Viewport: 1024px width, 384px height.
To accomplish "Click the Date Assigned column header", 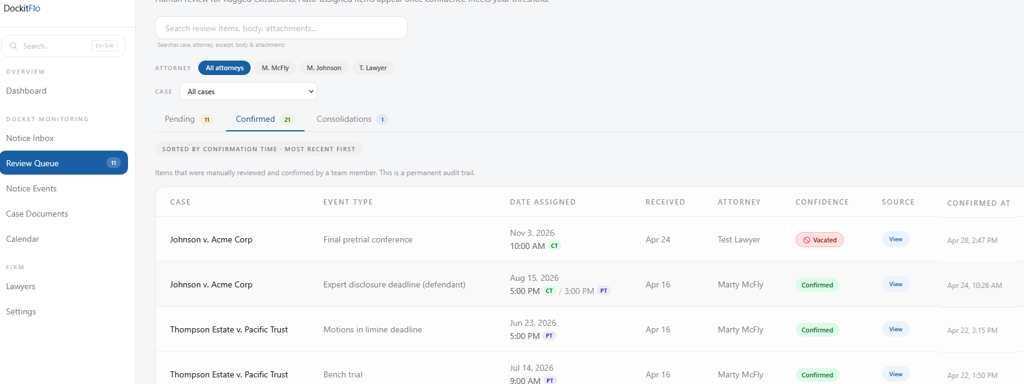I will click(543, 202).
